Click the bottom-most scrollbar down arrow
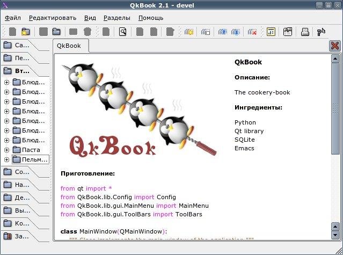Image resolution: width=343 pixels, height=255 pixels. (x=335, y=235)
